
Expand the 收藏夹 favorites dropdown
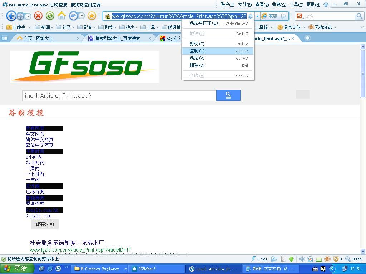point(29,27)
